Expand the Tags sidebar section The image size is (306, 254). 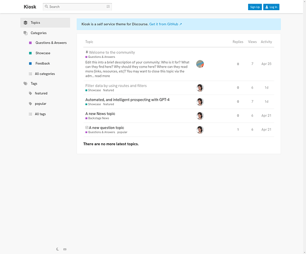(x=34, y=83)
